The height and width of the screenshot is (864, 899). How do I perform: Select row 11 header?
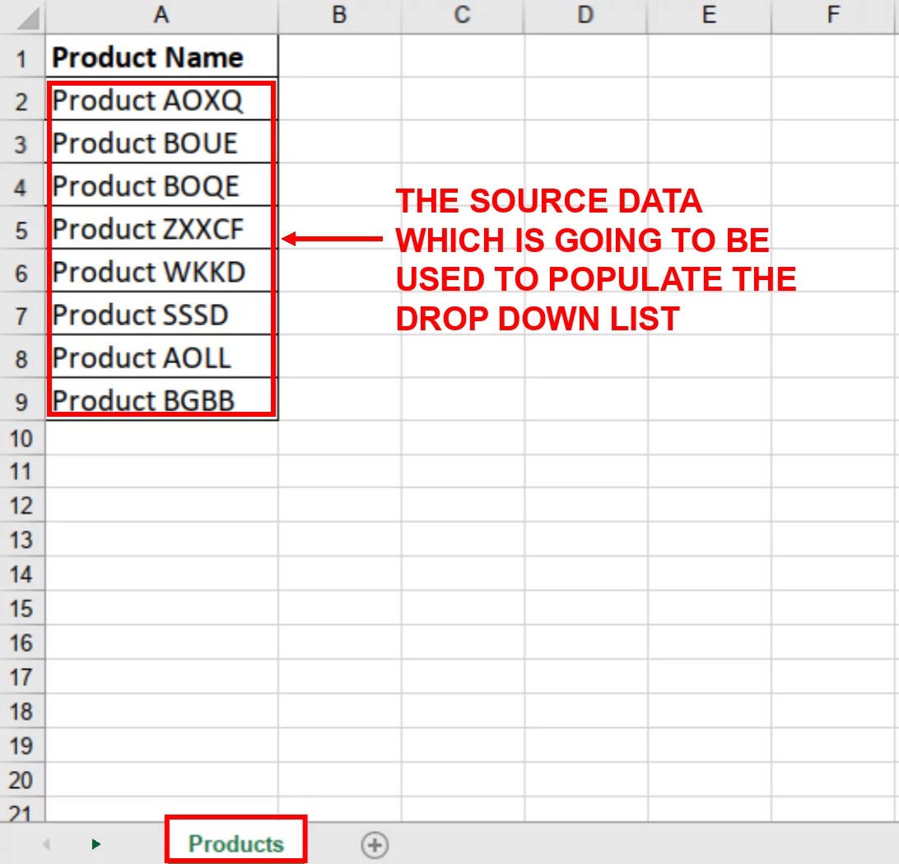pos(21,472)
